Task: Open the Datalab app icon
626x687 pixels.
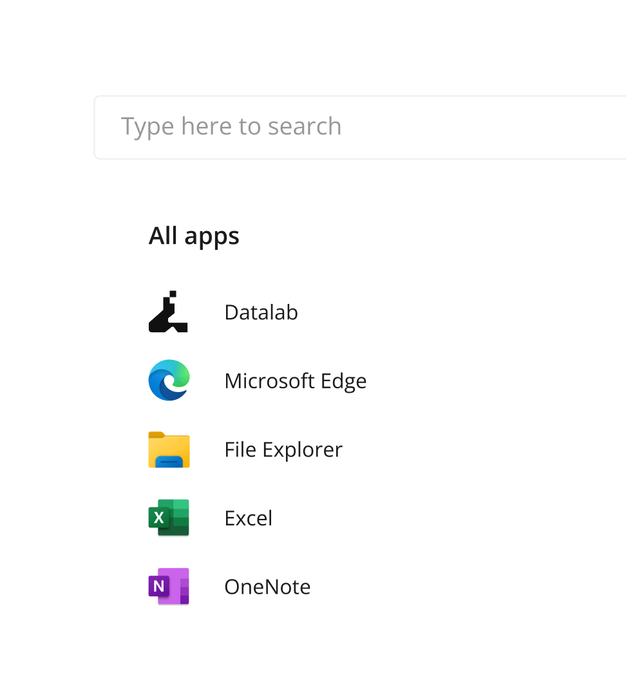Action: click(168, 312)
